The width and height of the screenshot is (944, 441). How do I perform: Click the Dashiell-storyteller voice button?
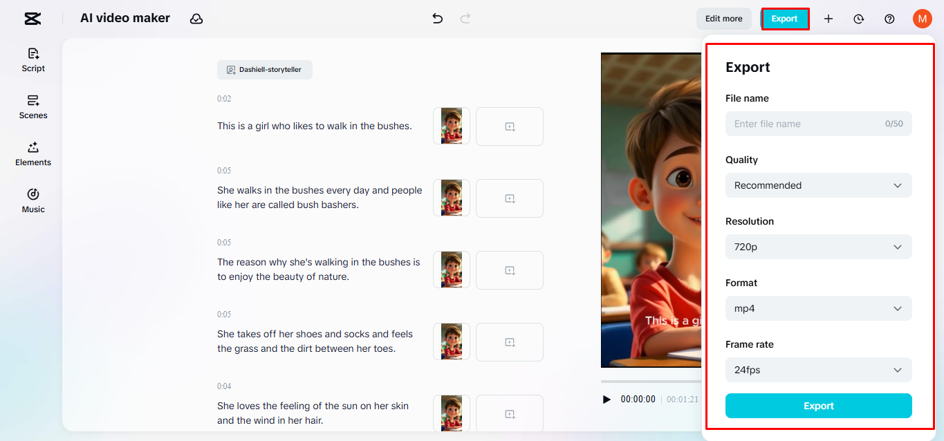tap(265, 70)
